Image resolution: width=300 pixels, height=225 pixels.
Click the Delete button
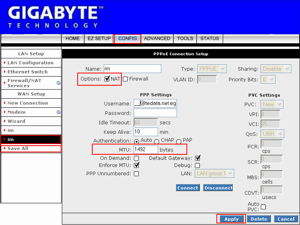259,219
